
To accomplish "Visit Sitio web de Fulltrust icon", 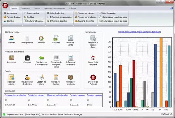I will pyautogui.click(x=93, y=77).
